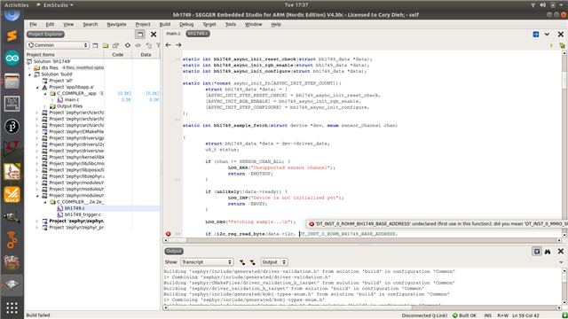This screenshot has height=319, width=568.
Task: Open the Show Transcript dropdown
Action: pyautogui.click(x=207, y=262)
